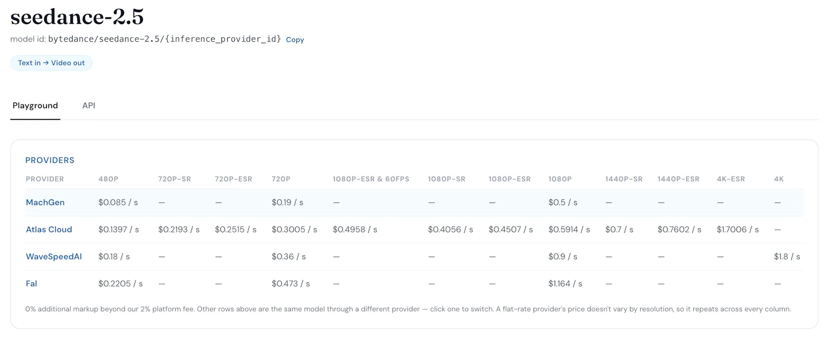
Task: Click the platform fee footnote text
Action: tap(408, 309)
